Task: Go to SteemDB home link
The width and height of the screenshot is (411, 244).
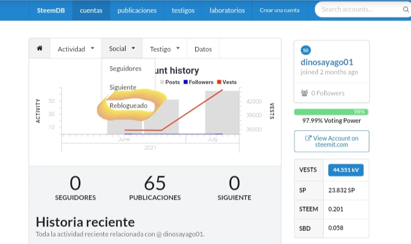Action: pos(51,10)
